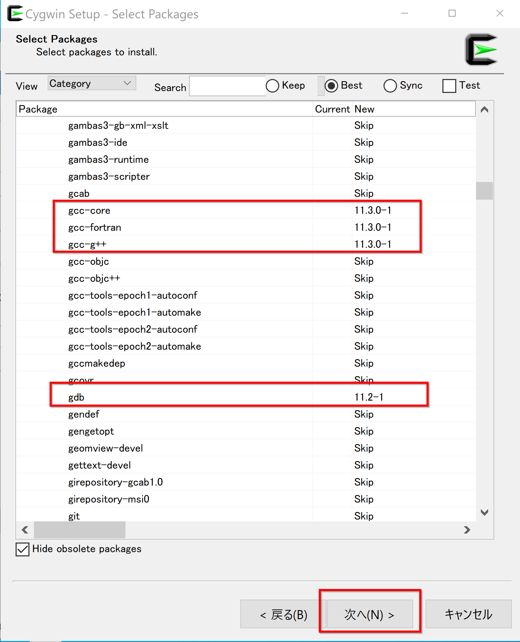Click the horizontal scroll left arrow

[25, 530]
